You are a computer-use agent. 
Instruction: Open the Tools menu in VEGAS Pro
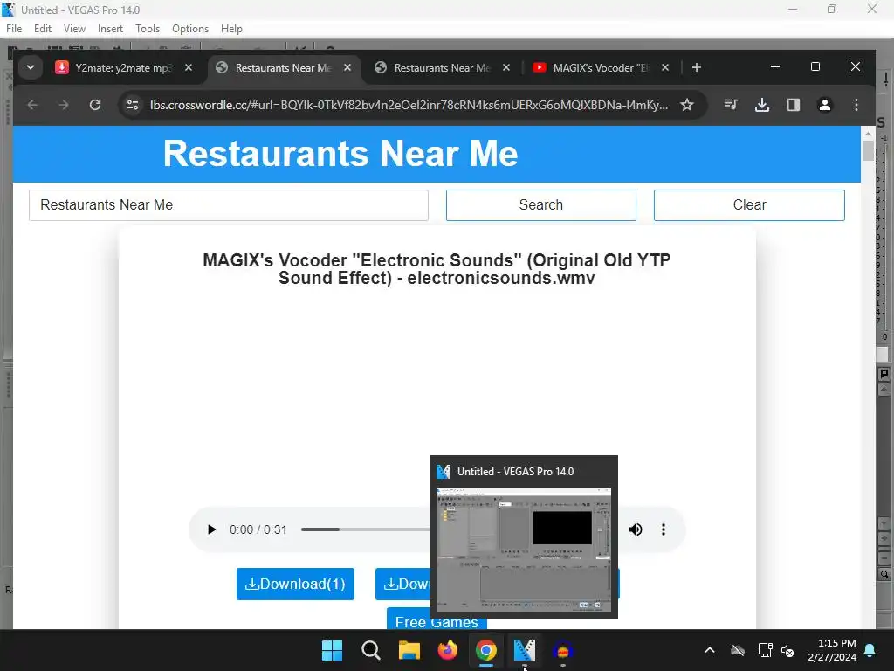148,29
